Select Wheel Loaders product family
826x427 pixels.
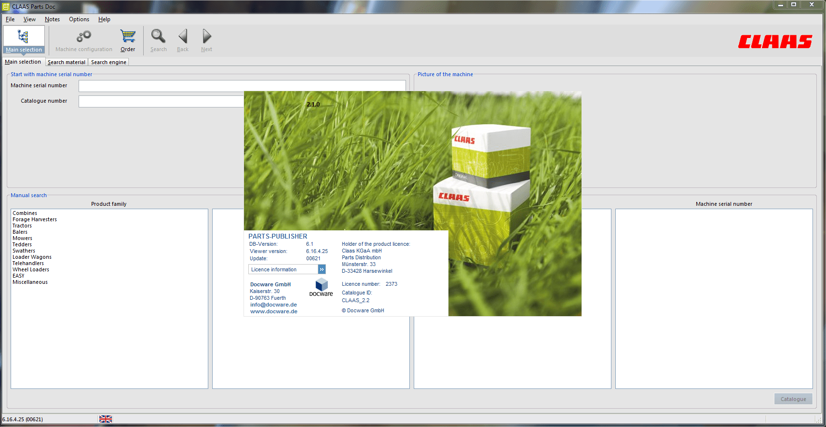[x=31, y=269]
